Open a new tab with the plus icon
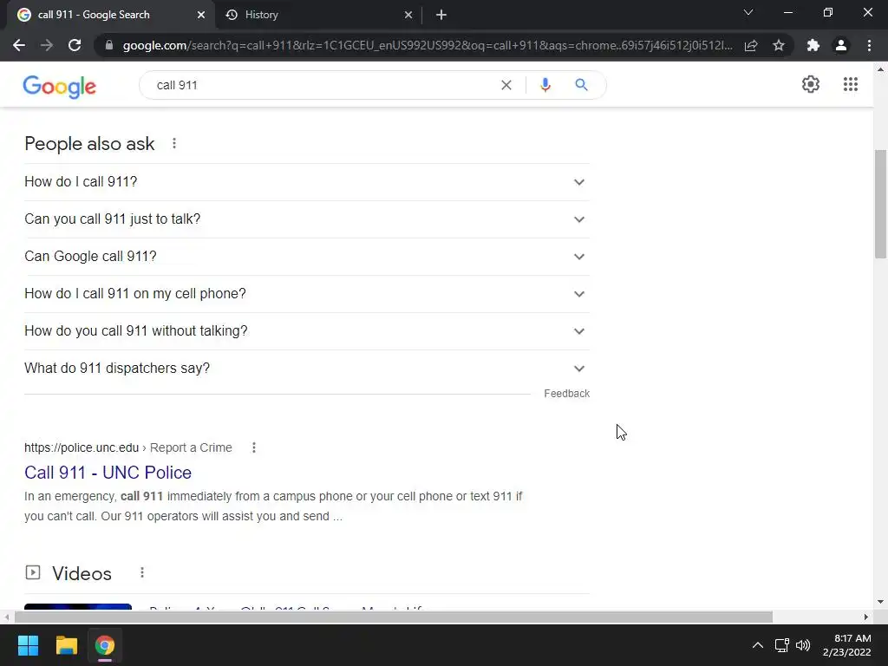The image size is (888, 666). tap(441, 16)
